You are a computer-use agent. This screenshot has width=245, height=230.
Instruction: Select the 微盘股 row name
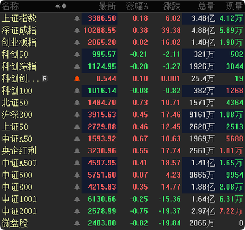coord(14,223)
